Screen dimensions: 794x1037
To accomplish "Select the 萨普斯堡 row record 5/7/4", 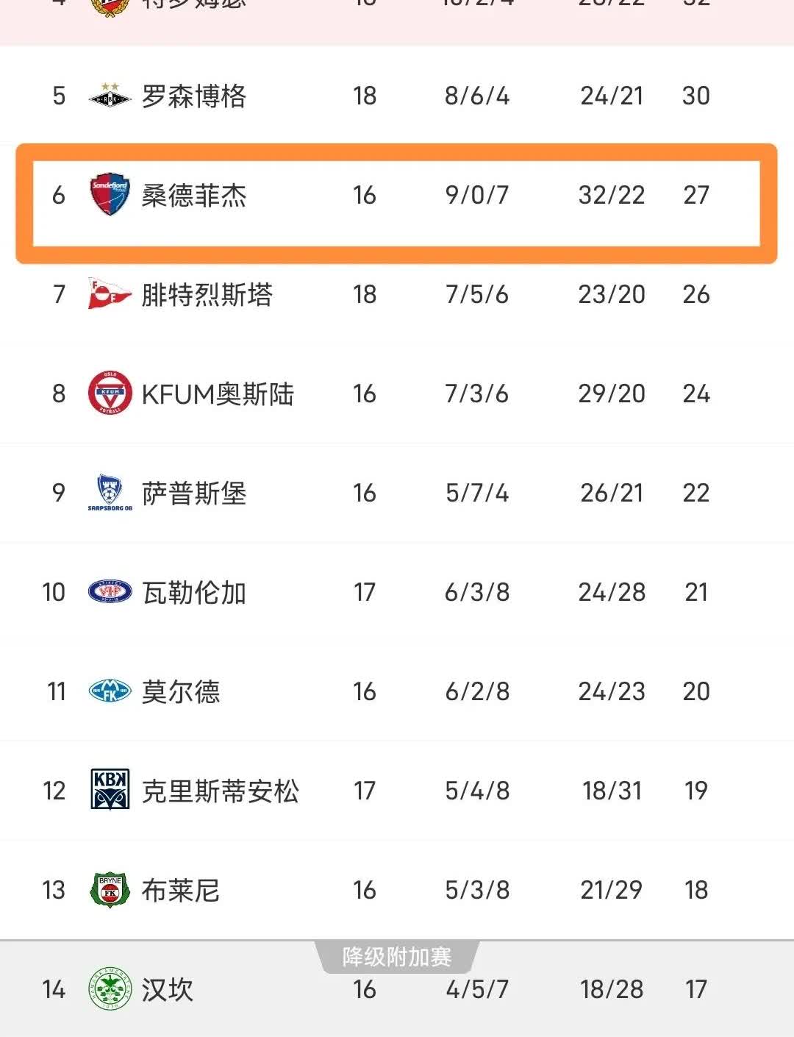I will pyautogui.click(x=477, y=493).
